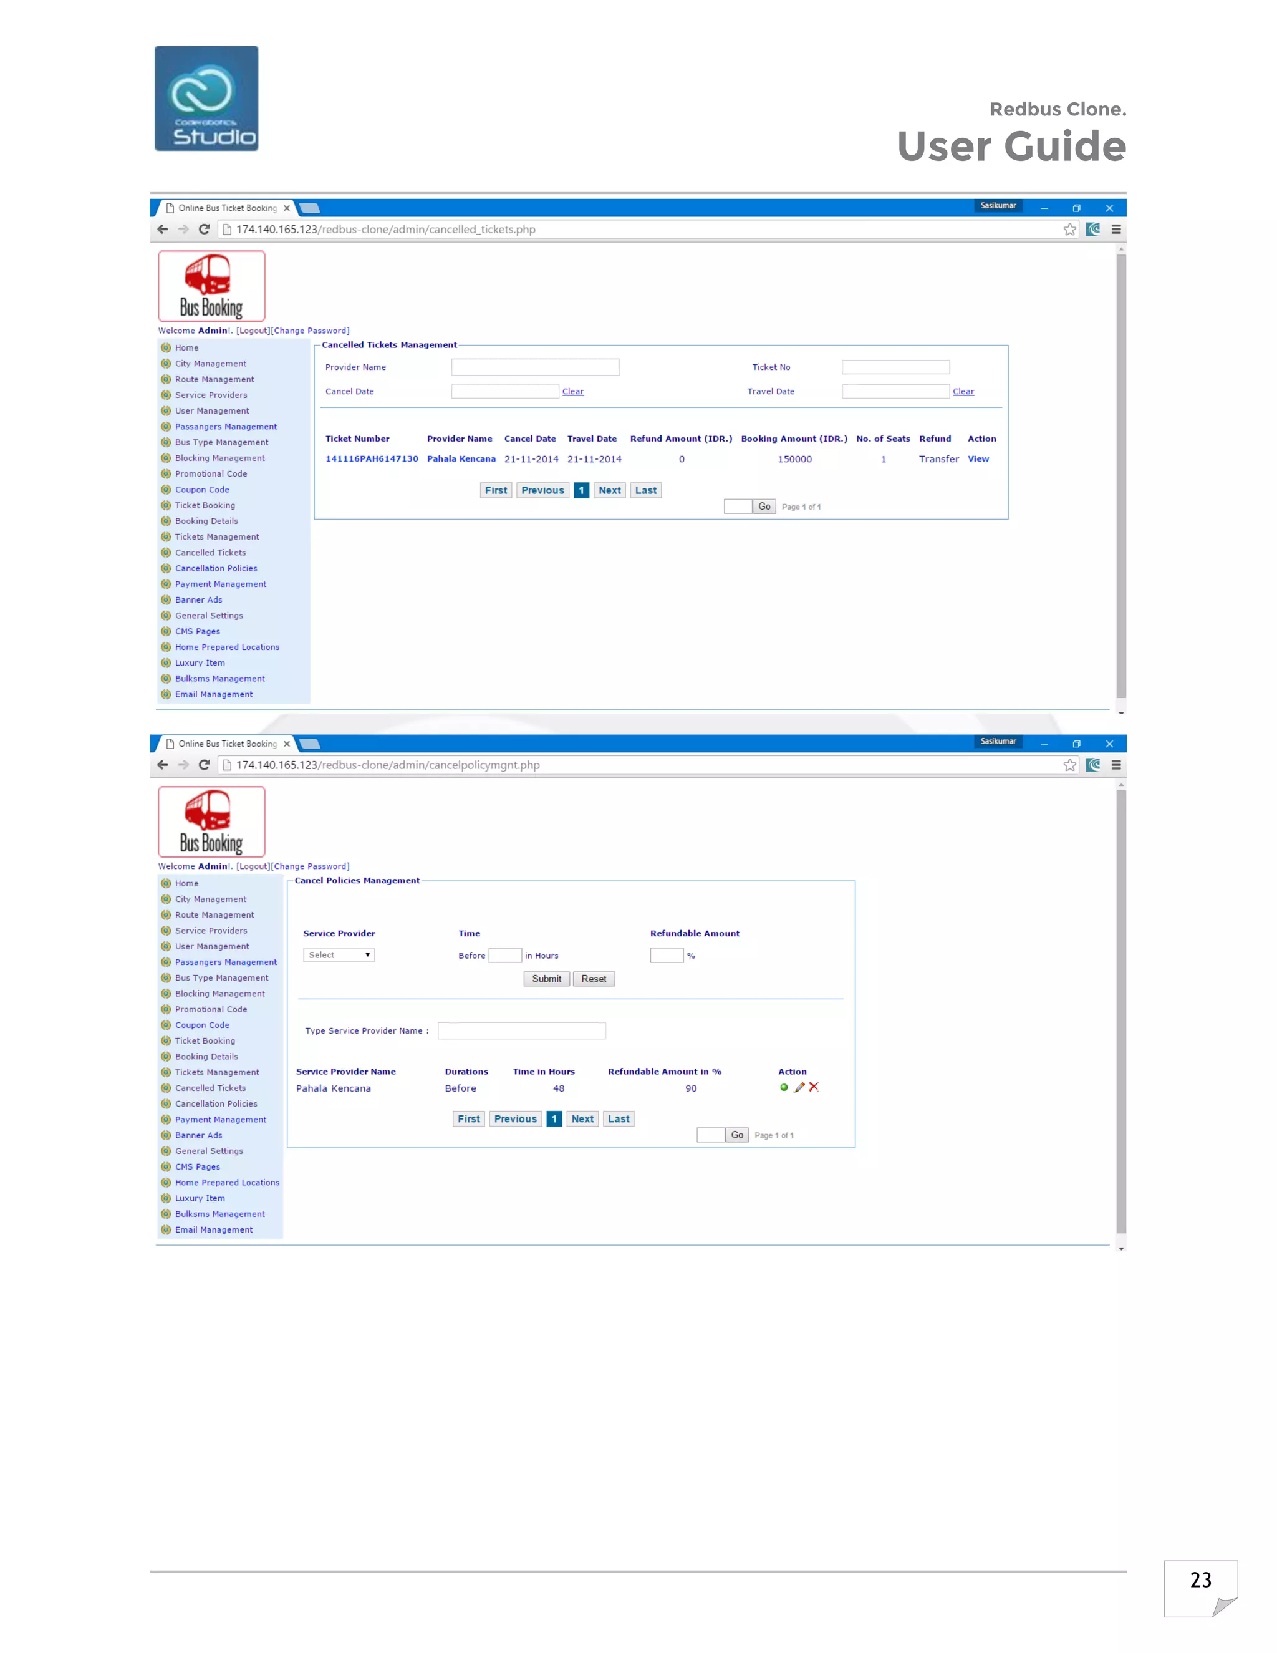Reset the cancel policy form
This screenshot has height=1653, width=1277.
pos(594,979)
